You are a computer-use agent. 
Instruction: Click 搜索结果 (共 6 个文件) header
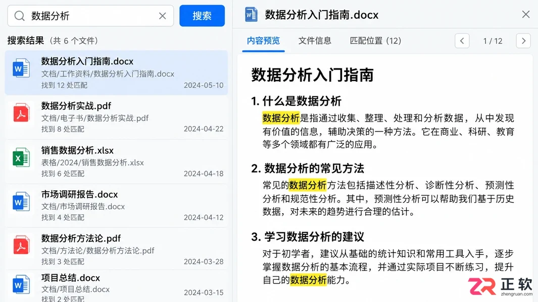[53, 41]
